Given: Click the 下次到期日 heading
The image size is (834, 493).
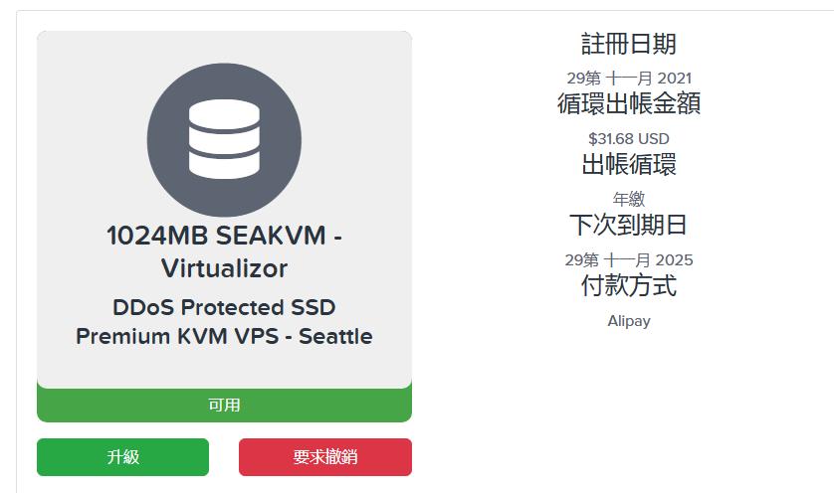Looking at the screenshot, I should click(629, 225).
